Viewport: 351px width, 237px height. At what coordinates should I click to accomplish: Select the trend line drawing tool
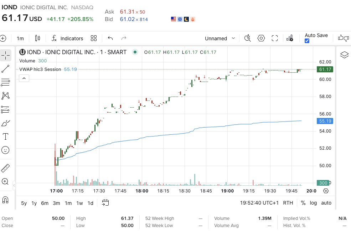pos(6,69)
